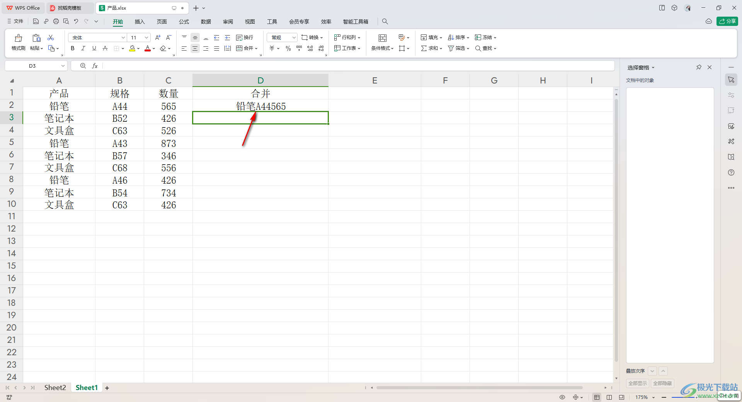The height and width of the screenshot is (402, 742).
Task: Open the help question mark in right sidebar
Action: (x=731, y=172)
